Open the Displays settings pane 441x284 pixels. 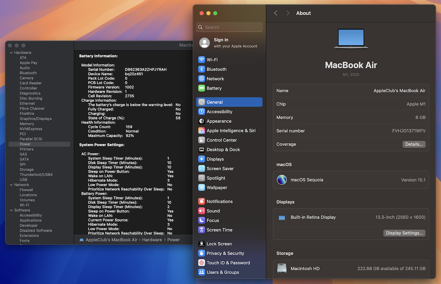[215, 159]
